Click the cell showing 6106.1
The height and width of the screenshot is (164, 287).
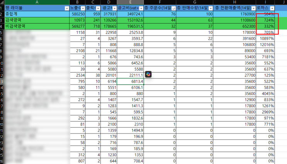[x=130, y=88]
